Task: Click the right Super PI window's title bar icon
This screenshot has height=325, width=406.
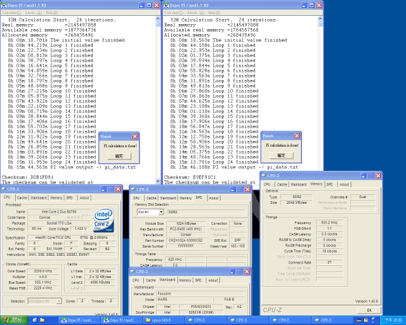Action: [166, 5]
